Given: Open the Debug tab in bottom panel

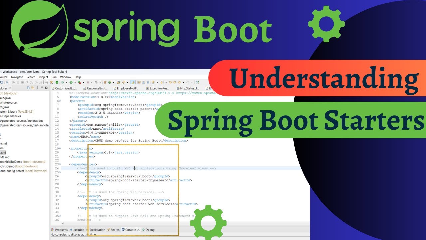Looking at the screenshot, I should 148,230.
